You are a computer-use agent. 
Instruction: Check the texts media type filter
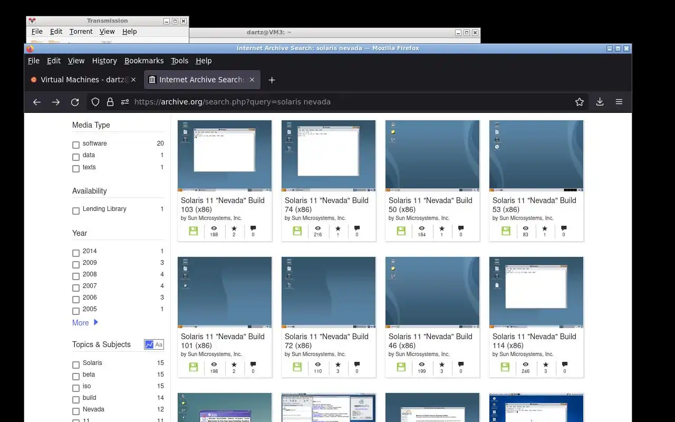(x=76, y=169)
